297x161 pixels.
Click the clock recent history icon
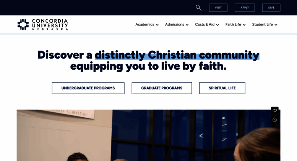click(275, 120)
